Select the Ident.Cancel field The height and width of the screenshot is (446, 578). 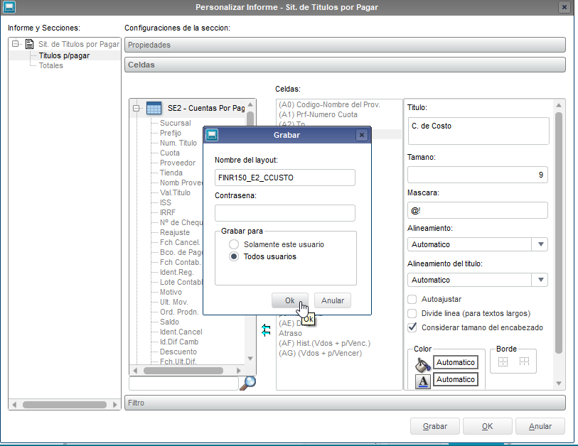181,332
